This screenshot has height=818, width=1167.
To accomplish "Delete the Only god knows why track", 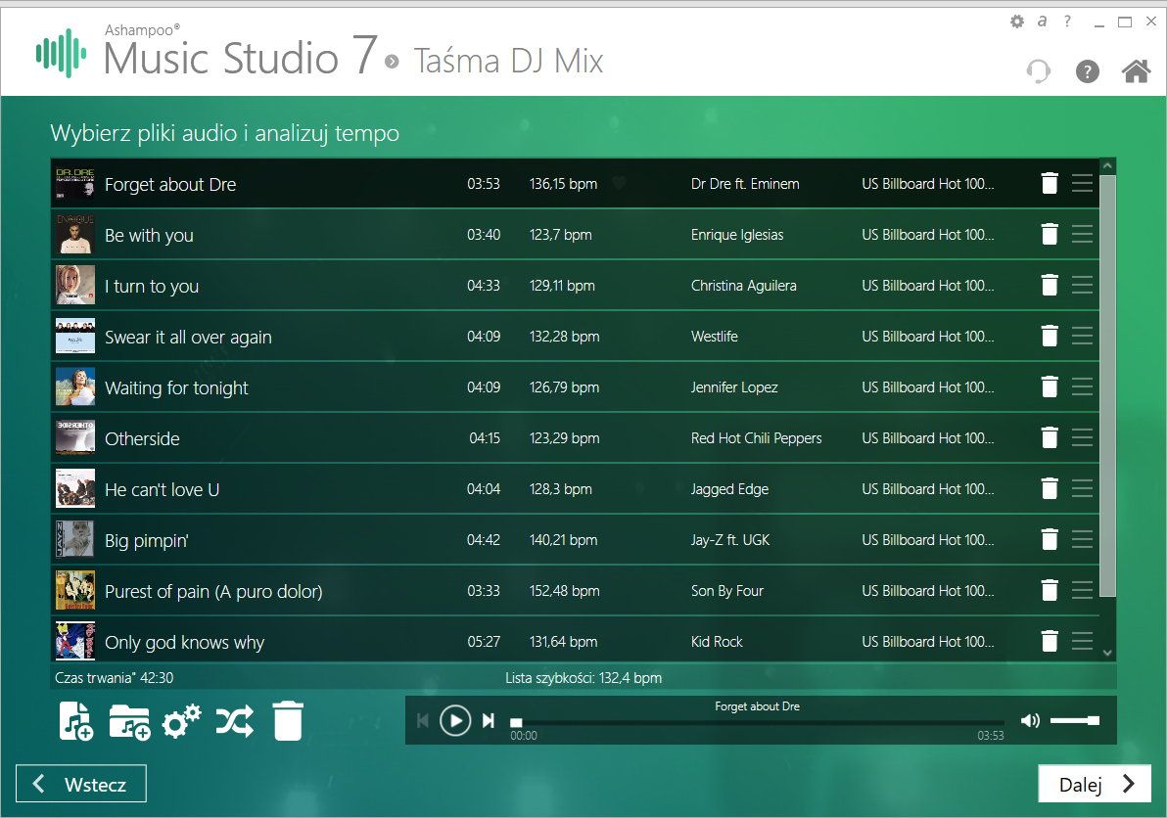I will pos(1050,641).
